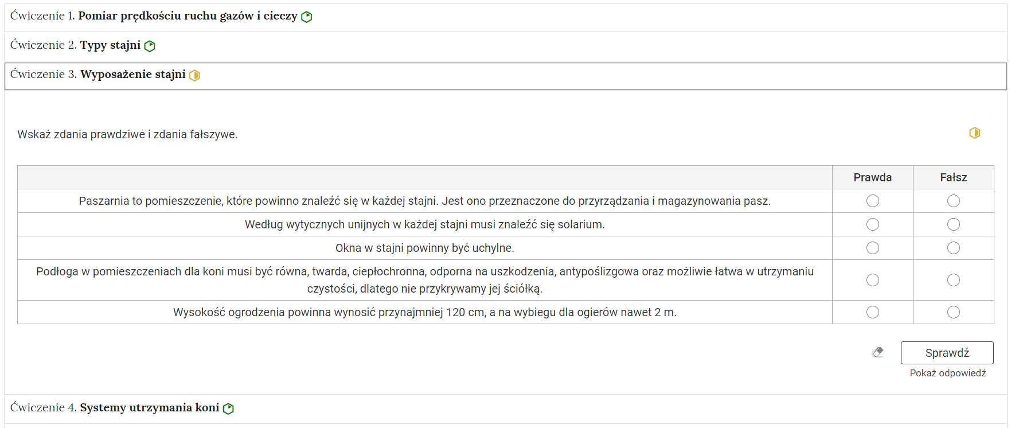Screen dimensions: 1011x428
Task: Click the Sprawdź button
Action: tap(947, 352)
